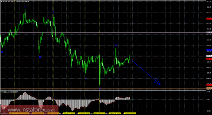Expand the #AAPL chart symbol dropdown arrow
Image resolution: width=212 pixels, height=115 pixels.
pos(1,2)
